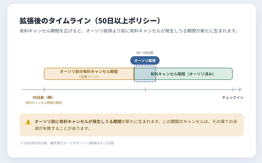Click the チェックイン tick on the timeline
Image resolution: width=262 pixels, height=163 pixels.
[x=233, y=89]
